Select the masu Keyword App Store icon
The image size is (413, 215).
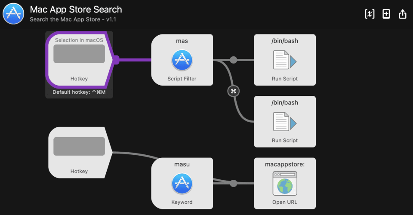[x=182, y=184]
